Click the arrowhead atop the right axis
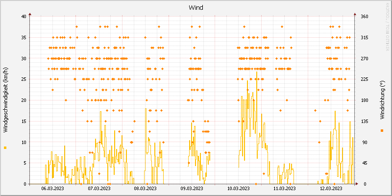This screenshot has height=196, width=392. click(x=354, y=14)
